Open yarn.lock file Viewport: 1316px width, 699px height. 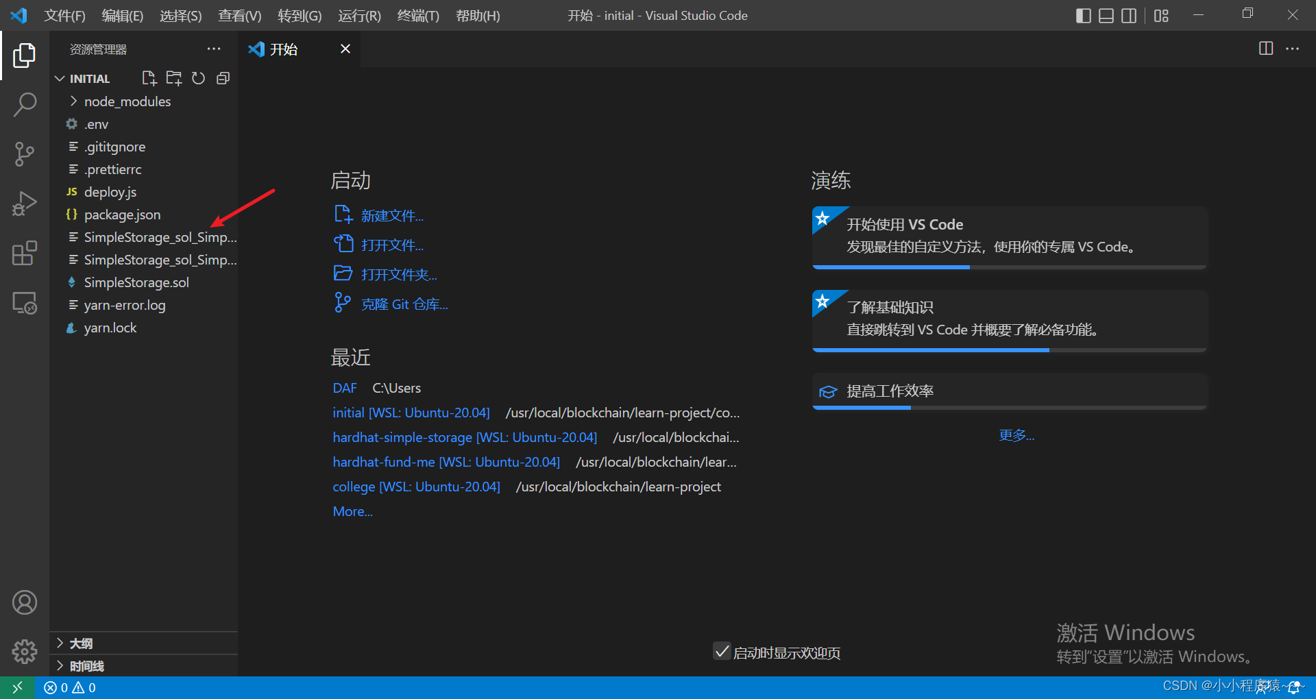point(143,328)
